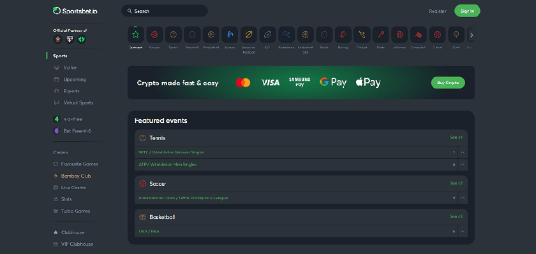Open Live Casino in sidebar
Screen dimensions: 536x254
click(73, 188)
